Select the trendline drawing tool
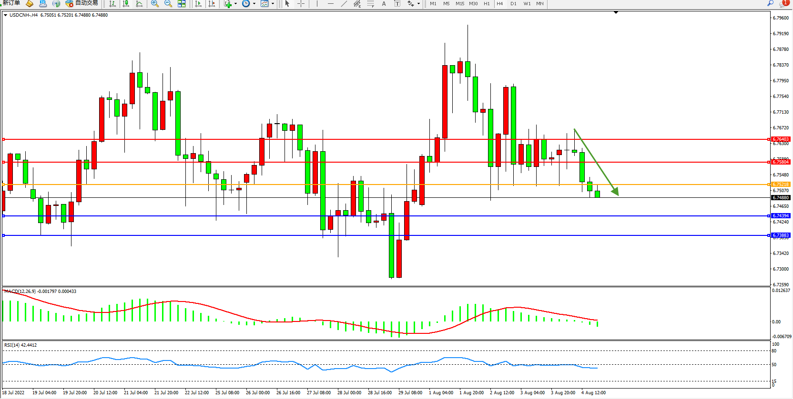The image size is (793, 399). click(344, 4)
